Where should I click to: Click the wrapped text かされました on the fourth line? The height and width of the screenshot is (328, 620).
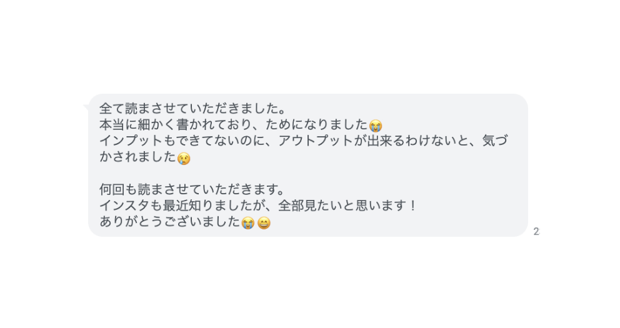137,156
